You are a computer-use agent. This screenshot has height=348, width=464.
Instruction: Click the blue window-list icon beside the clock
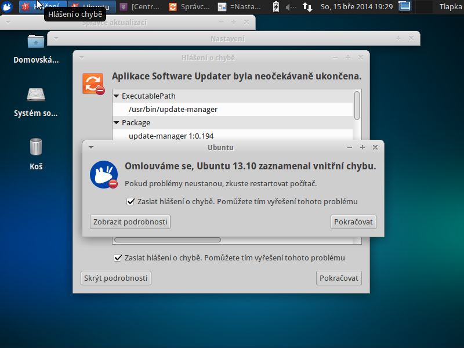click(x=404, y=6)
